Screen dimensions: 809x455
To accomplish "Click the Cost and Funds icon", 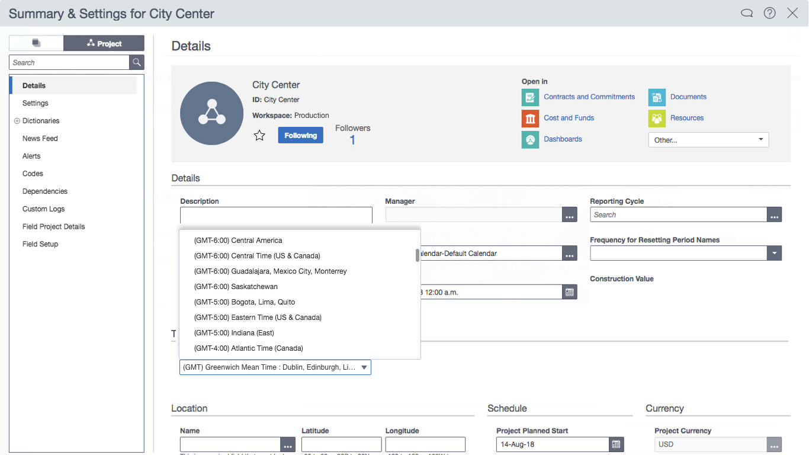I will coord(530,118).
